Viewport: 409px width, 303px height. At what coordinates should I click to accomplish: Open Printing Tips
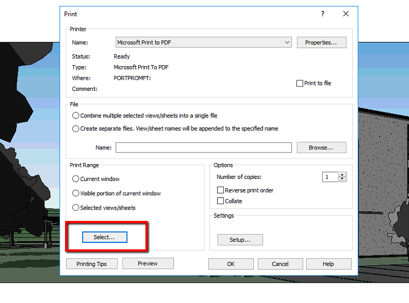coord(92,264)
